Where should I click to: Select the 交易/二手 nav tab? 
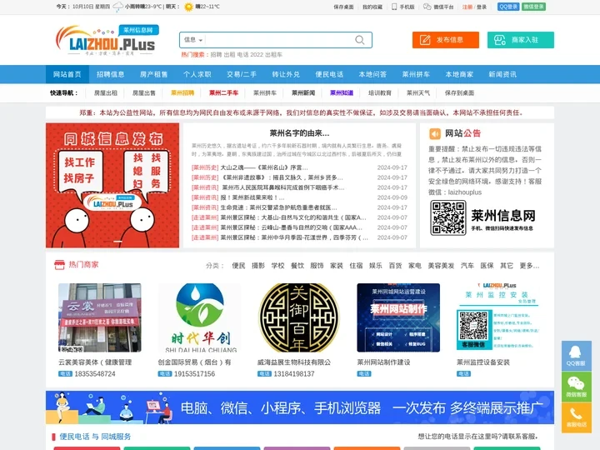(242, 74)
